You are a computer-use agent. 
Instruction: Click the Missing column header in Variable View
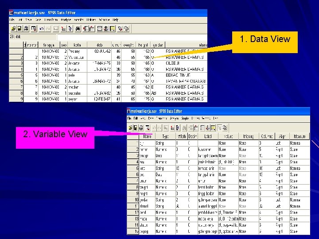pyautogui.click(x=249, y=136)
